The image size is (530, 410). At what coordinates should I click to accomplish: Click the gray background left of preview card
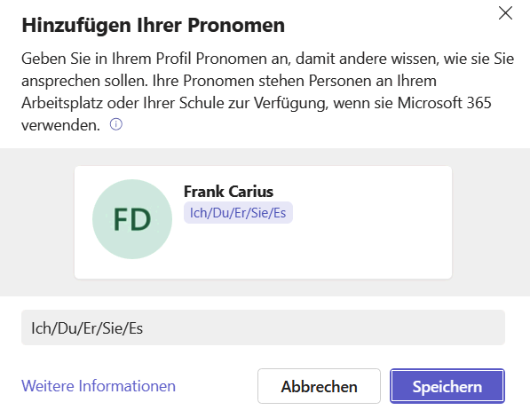point(37,222)
